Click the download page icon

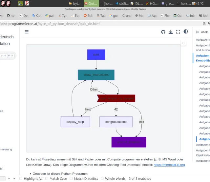[171, 32]
